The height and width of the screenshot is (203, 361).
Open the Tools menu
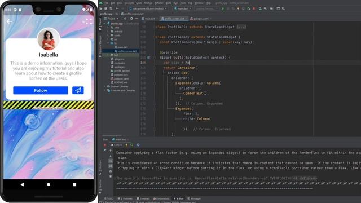pos(183,3)
